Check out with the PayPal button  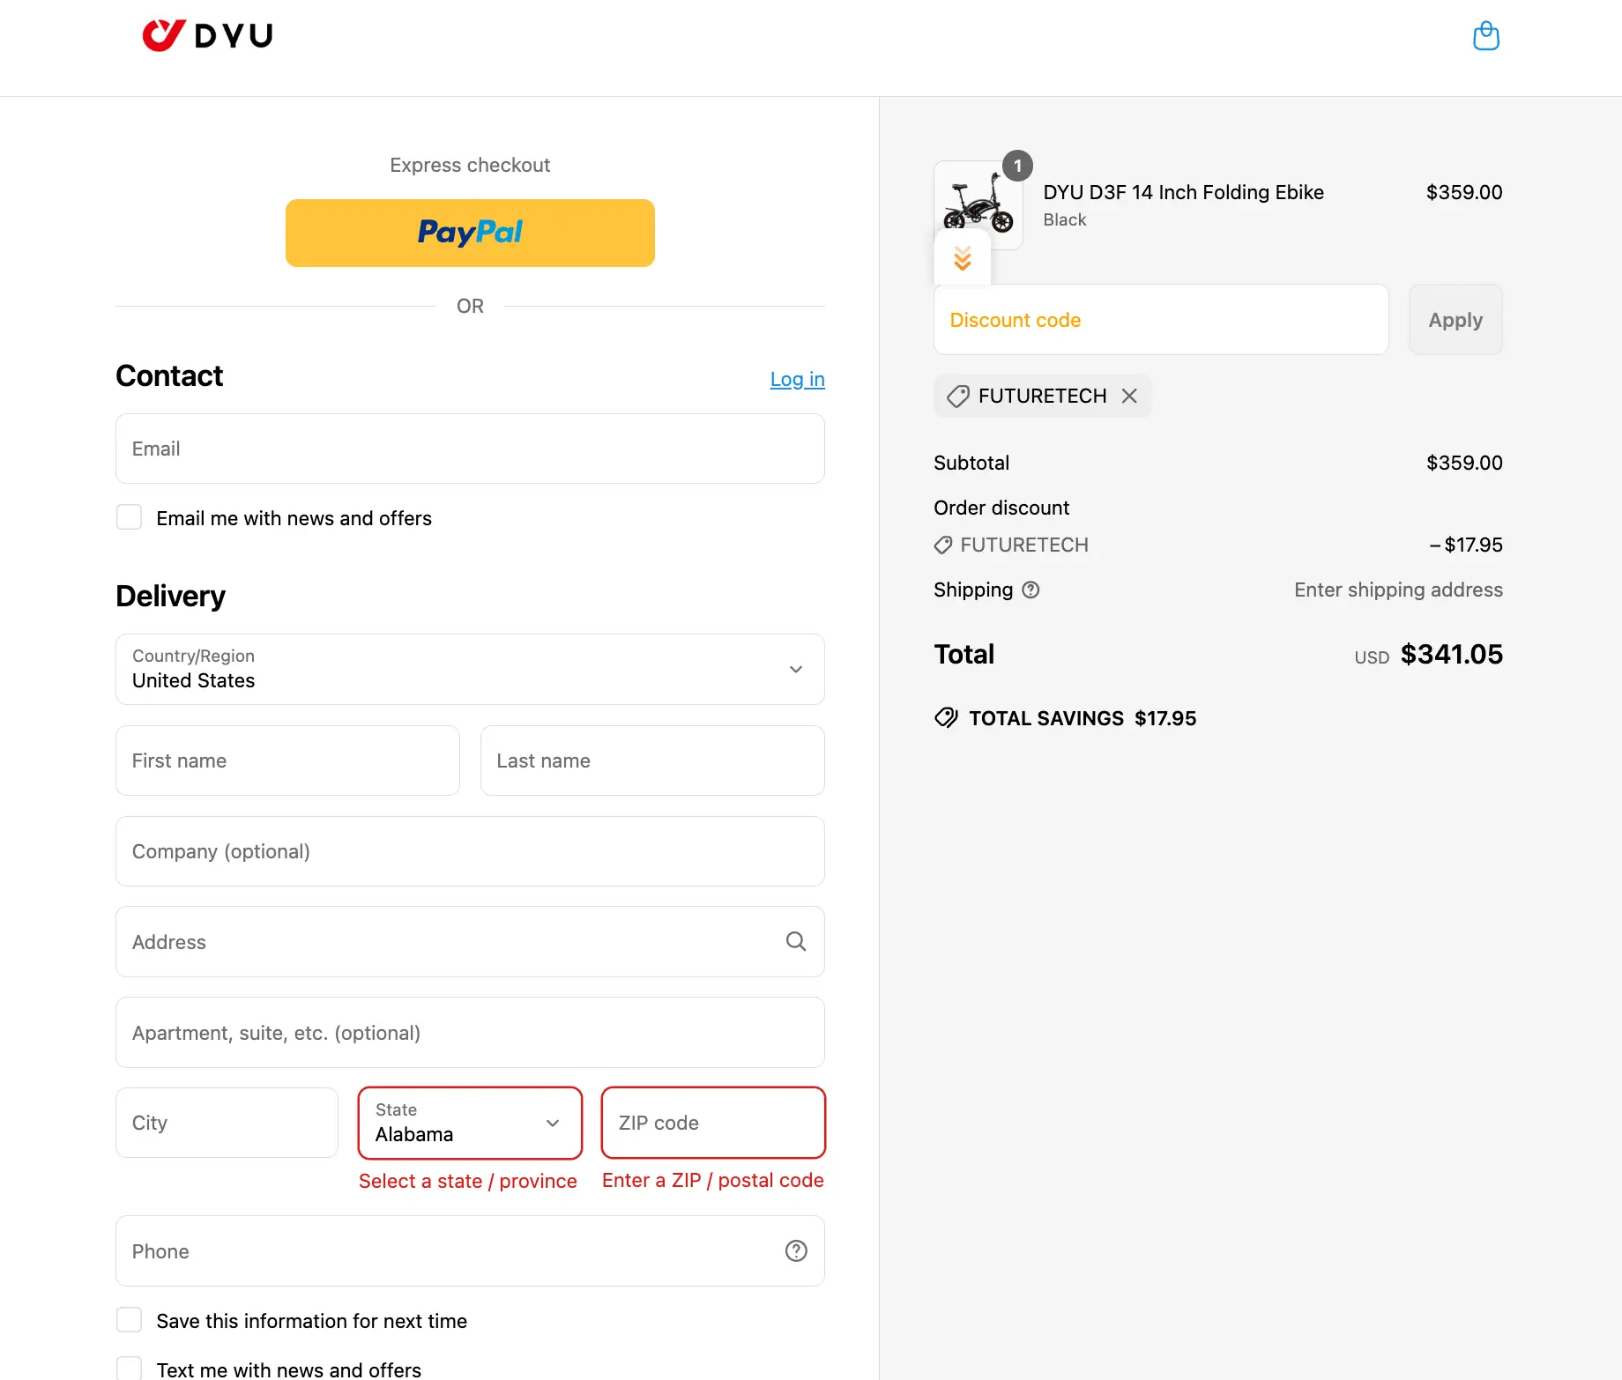pos(470,233)
